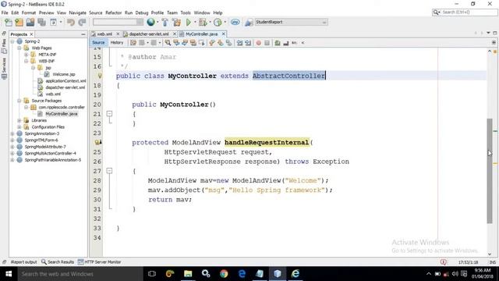The image size is (499, 281).
Task: Expand the SpringAnnotation-3 project
Action: point(12,133)
